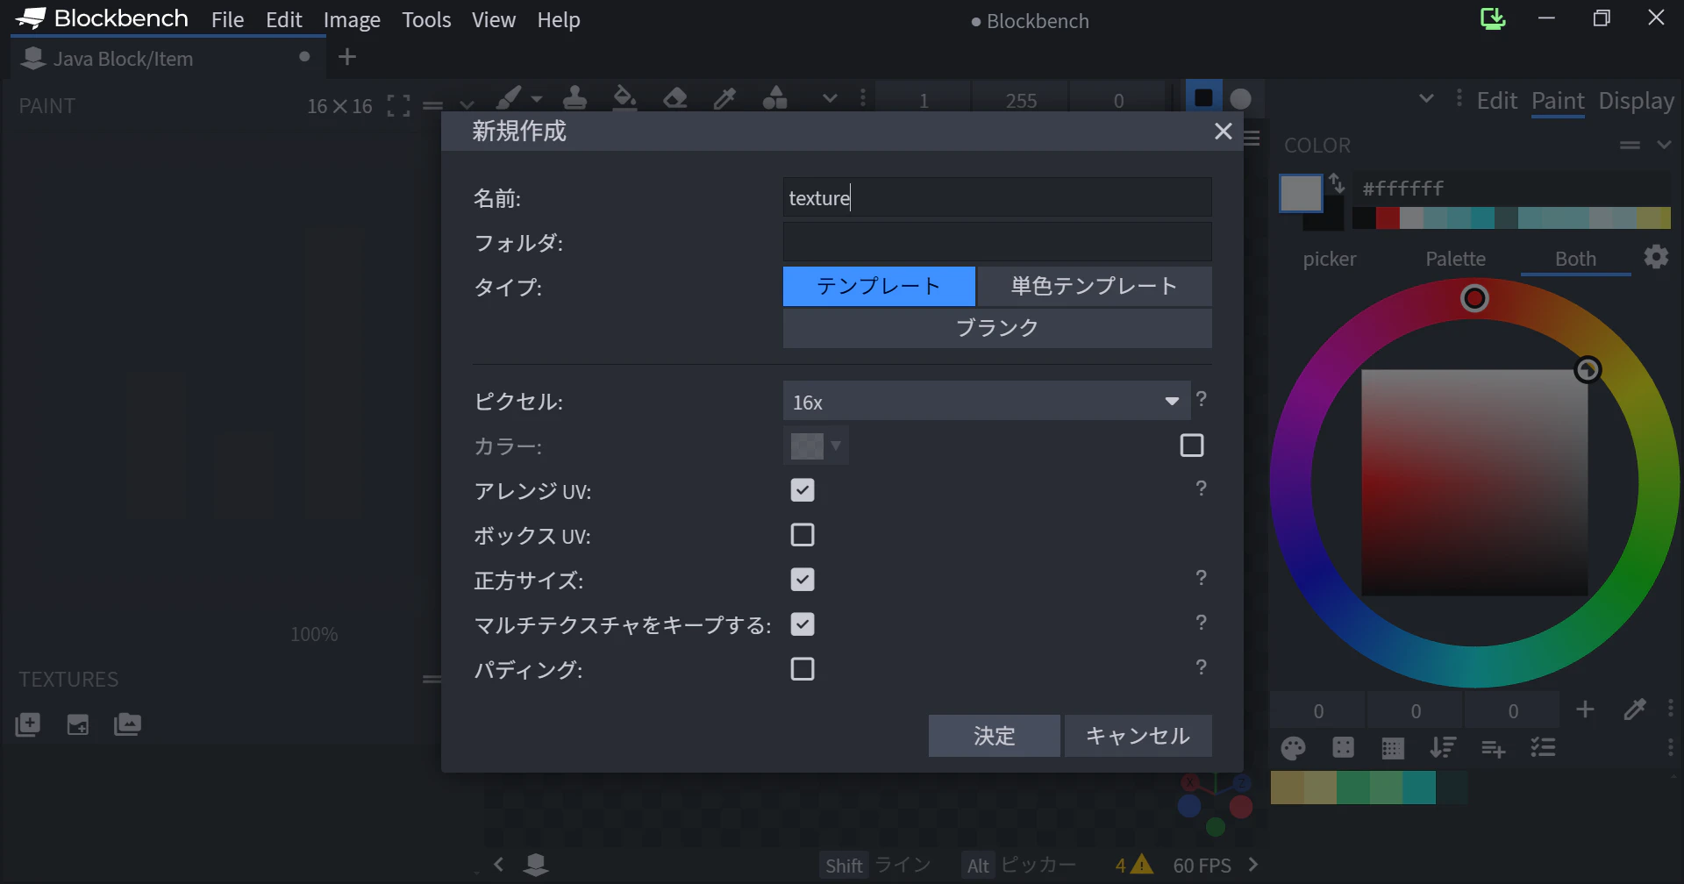Expand the status bar right chevron
The image size is (1684, 884).
[1253, 865]
